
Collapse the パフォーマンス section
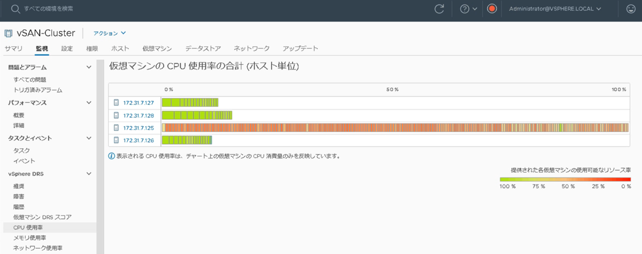pyautogui.click(x=89, y=103)
